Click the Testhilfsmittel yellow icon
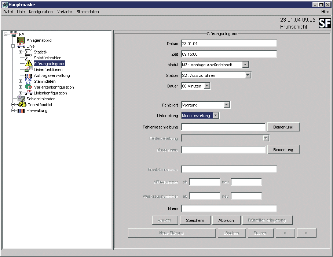 [x=22, y=105]
